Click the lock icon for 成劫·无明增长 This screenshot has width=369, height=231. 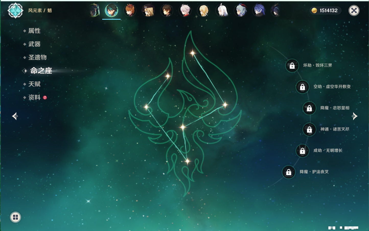[x=302, y=151]
